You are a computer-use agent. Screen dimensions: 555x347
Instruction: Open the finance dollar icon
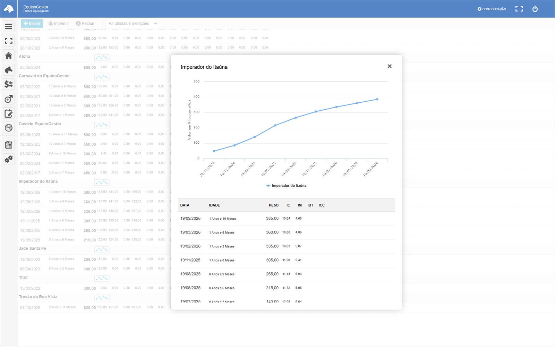(9, 84)
